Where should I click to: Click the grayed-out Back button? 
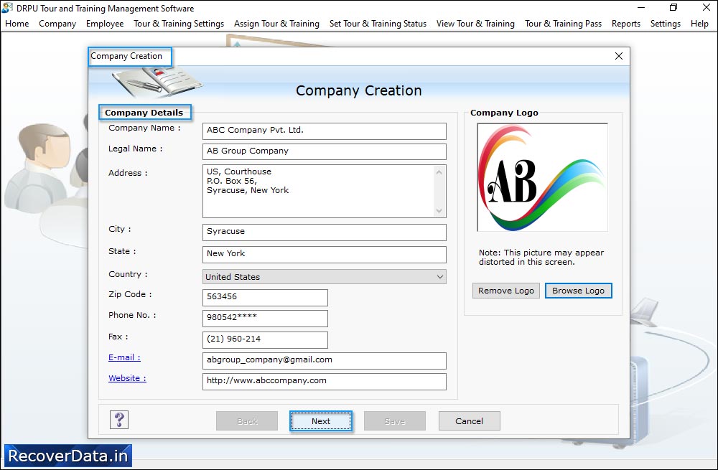(x=247, y=421)
